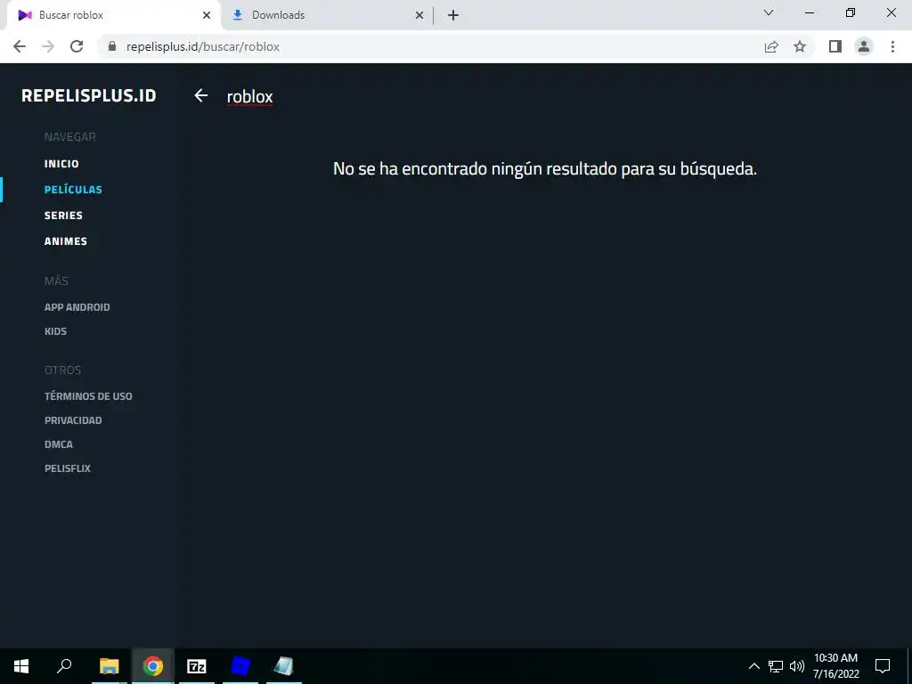Open the blue Roblox taskbar app

240,666
